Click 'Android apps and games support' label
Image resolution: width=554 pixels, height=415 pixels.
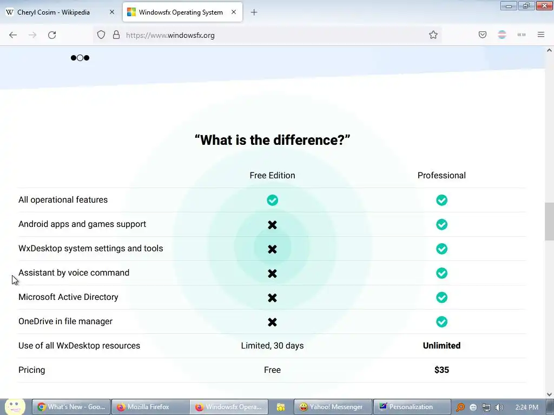[82, 224]
